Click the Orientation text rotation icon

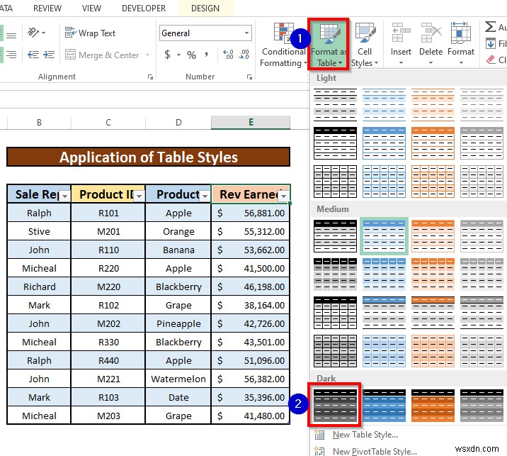point(33,33)
